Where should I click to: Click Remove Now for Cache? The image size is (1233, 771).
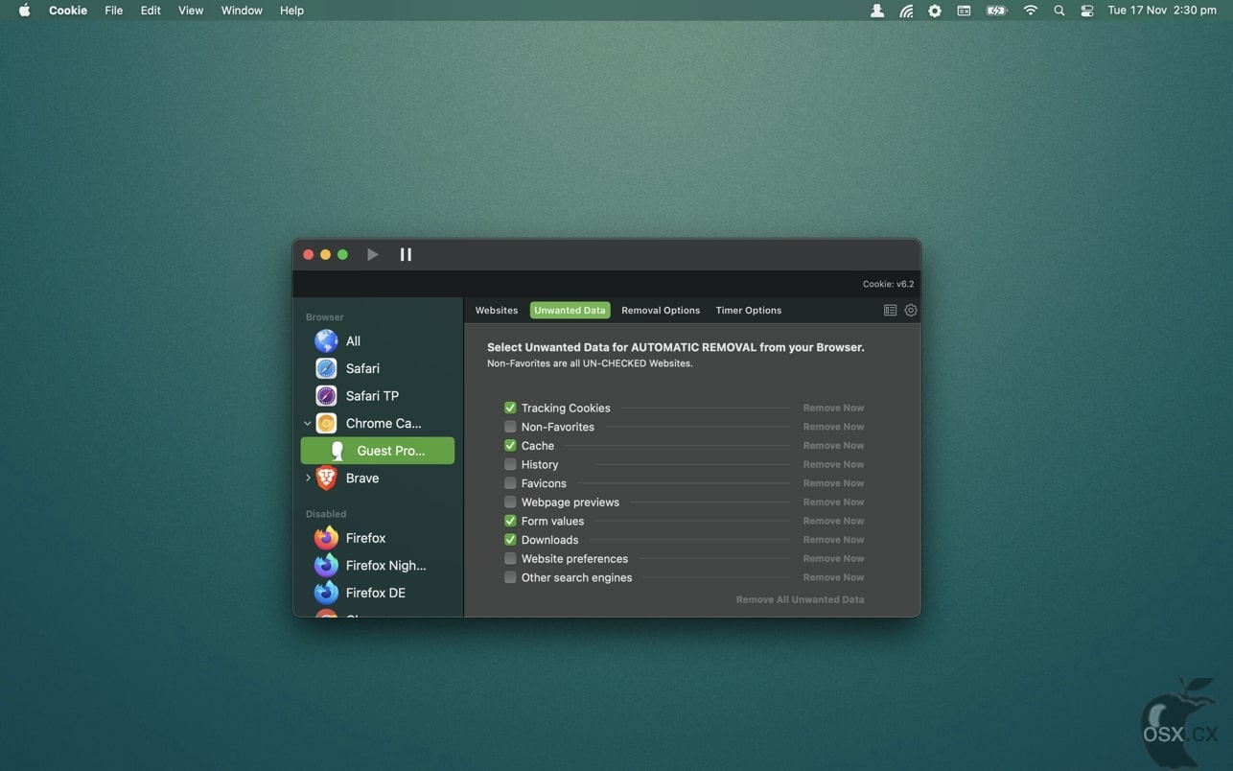coord(833,446)
